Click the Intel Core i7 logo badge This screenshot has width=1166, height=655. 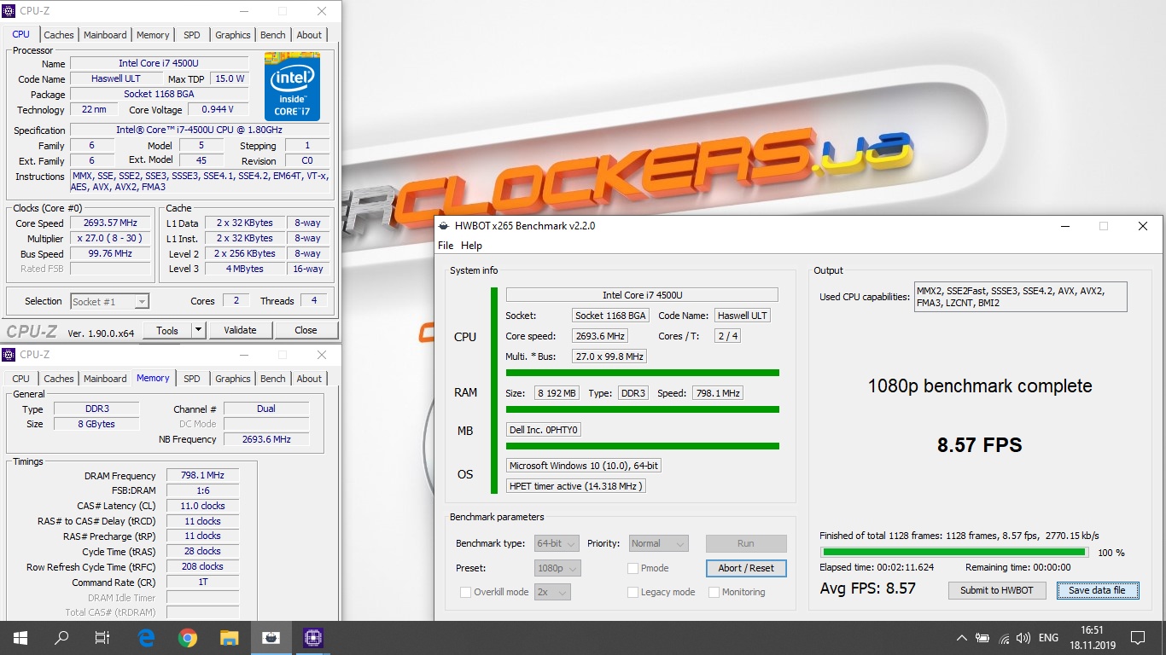click(292, 87)
